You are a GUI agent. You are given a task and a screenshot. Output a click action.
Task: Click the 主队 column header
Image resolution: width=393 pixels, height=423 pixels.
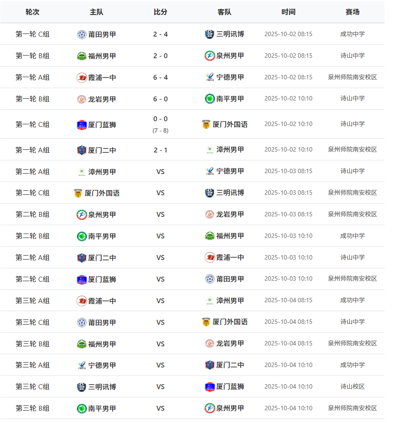[x=96, y=12]
